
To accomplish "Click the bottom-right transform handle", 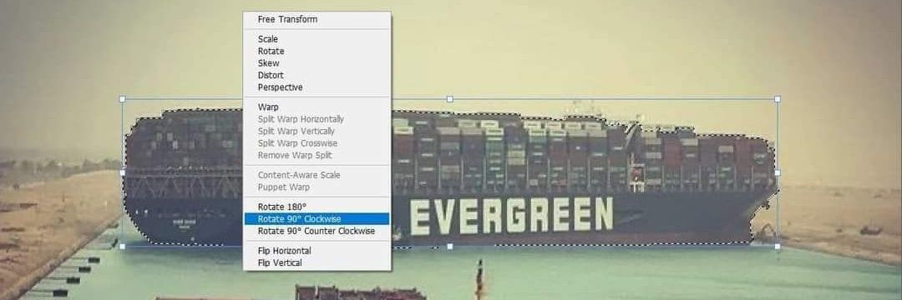I will 778,247.
